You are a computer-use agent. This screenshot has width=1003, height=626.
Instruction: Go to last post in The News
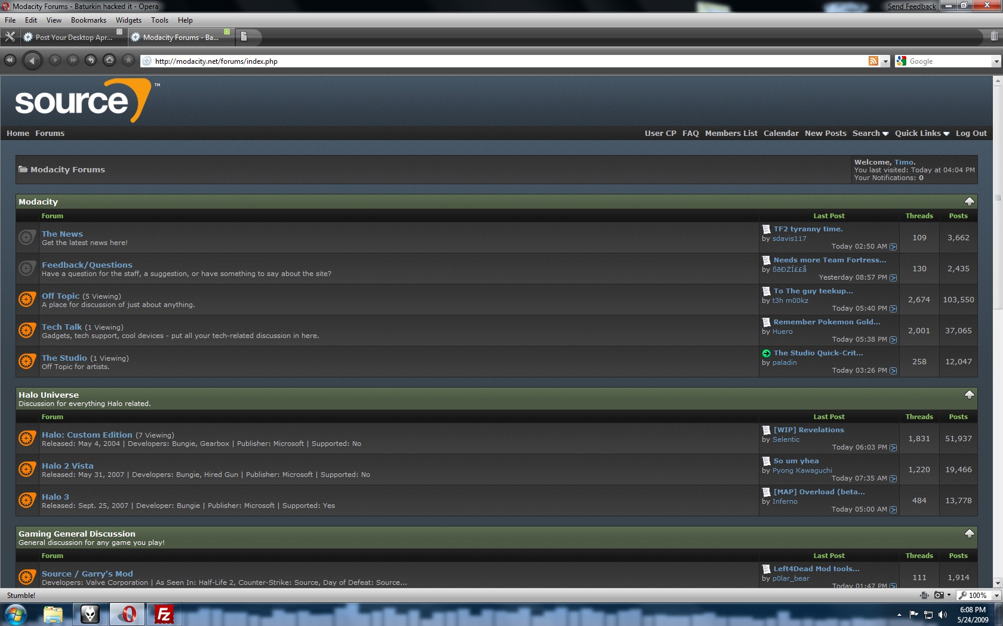coord(893,247)
